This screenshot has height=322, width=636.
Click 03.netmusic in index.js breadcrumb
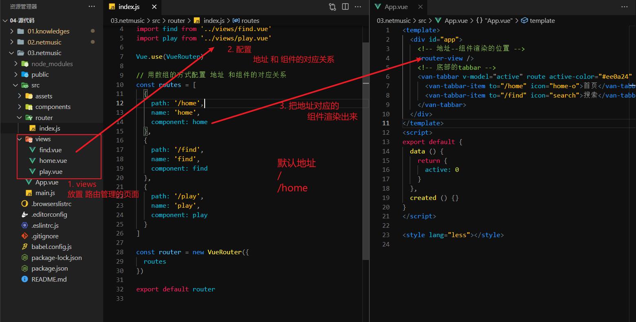coord(128,20)
